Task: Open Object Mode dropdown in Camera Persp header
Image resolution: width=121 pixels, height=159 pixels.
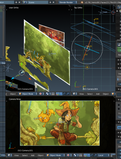Action: (x=55, y=155)
